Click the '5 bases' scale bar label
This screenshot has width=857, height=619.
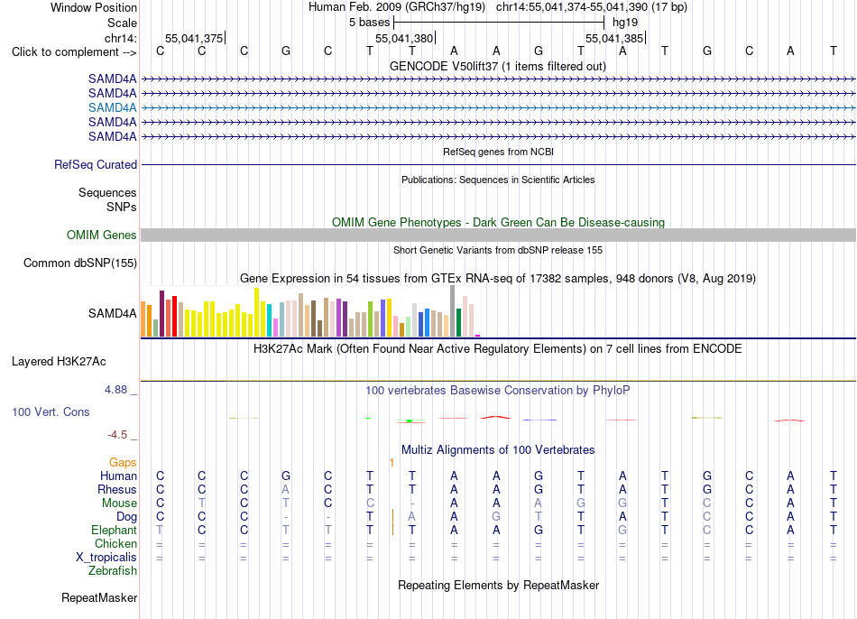[370, 23]
